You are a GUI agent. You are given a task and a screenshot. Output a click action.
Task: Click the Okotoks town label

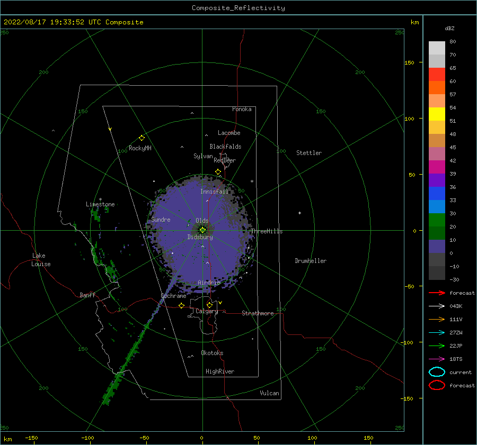coord(212,353)
